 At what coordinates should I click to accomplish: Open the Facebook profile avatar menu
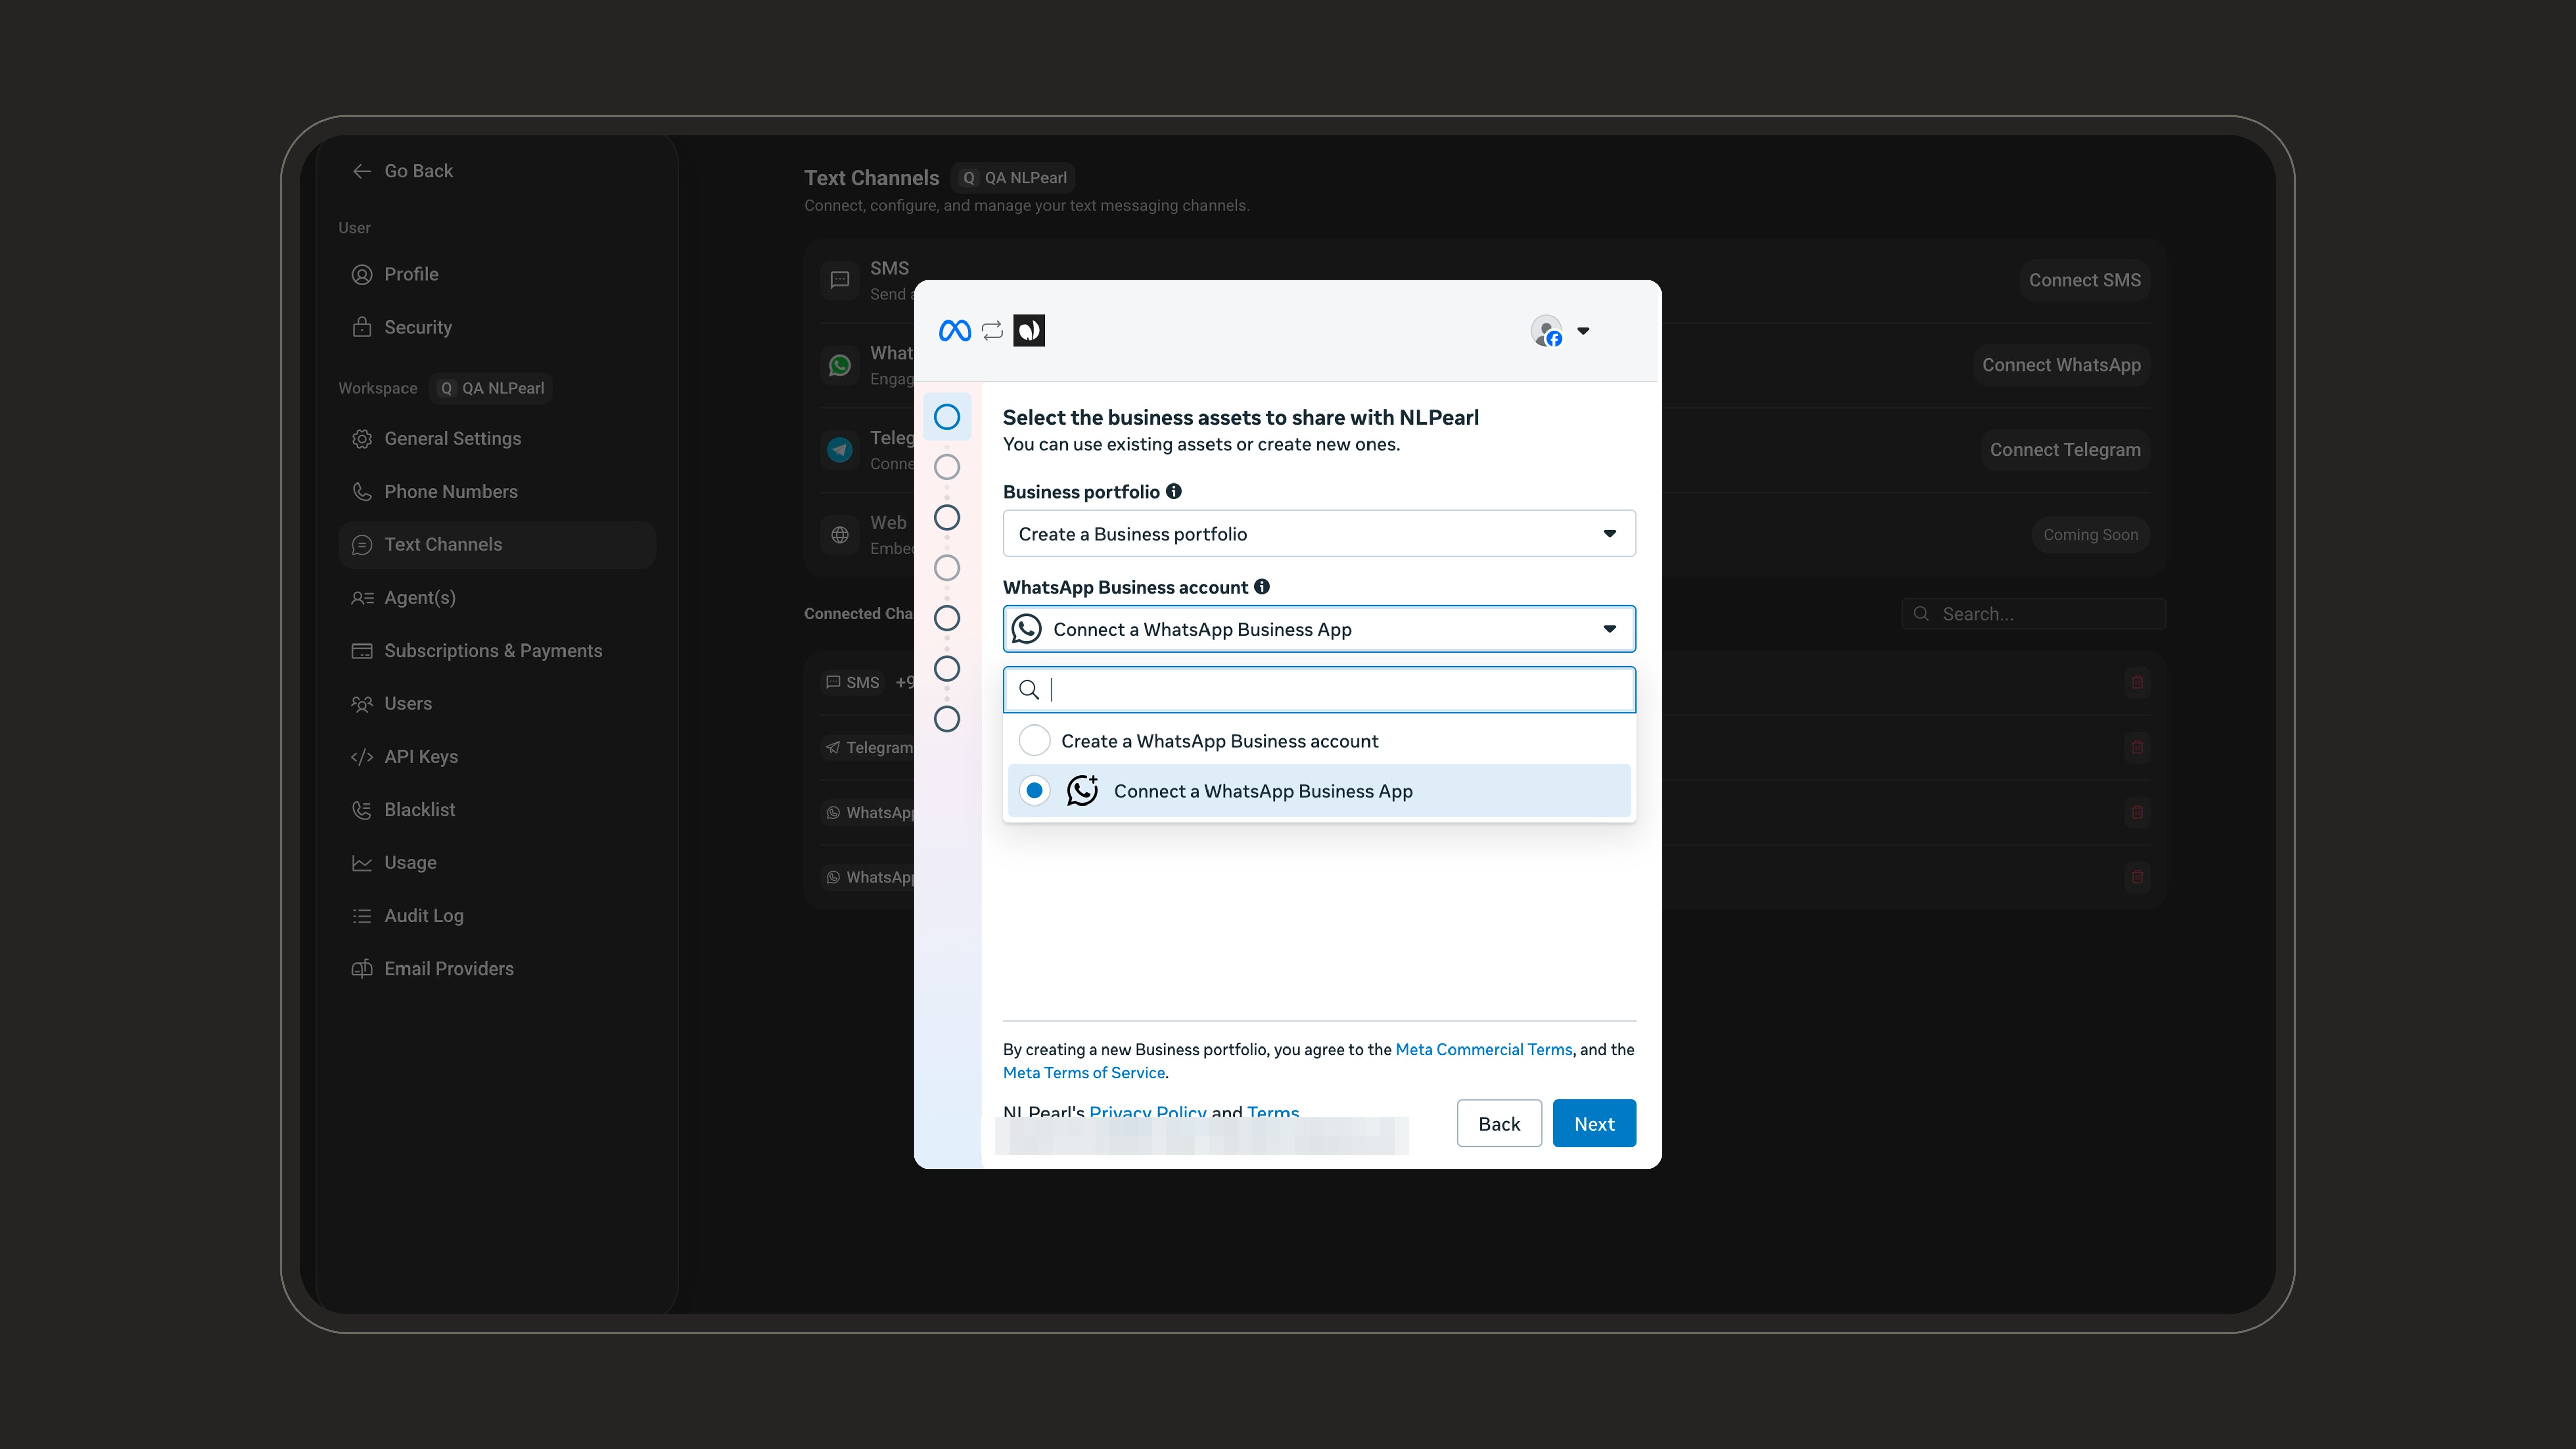coord(1560,331)
